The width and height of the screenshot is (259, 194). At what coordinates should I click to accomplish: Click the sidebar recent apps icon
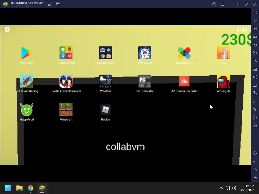click(255, 178)
